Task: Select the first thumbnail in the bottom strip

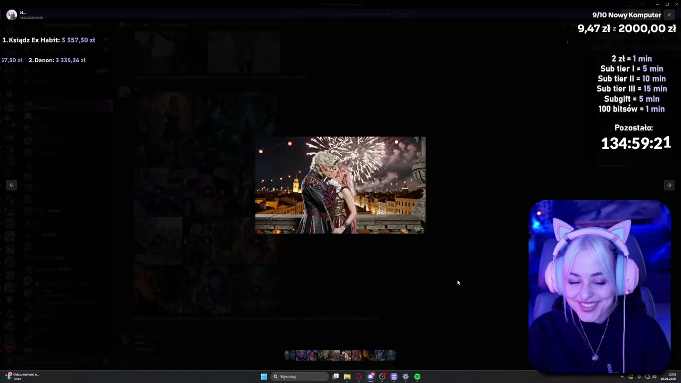Action: coord(290,355)
